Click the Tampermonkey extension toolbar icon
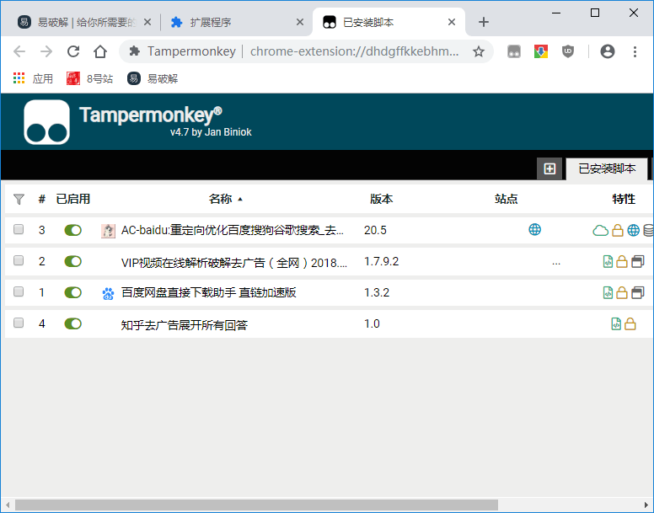654x513 pixels. click(514, 51)
